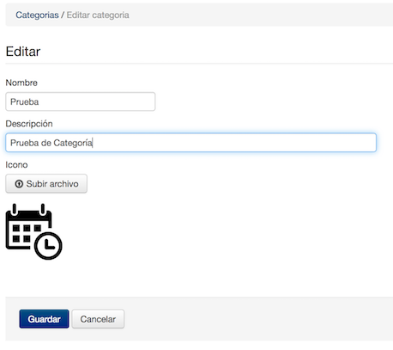The height and width of the screenshot is (350, 393).
Task: Click the calendar binder rings on the icon
Action: pos(28,210)
